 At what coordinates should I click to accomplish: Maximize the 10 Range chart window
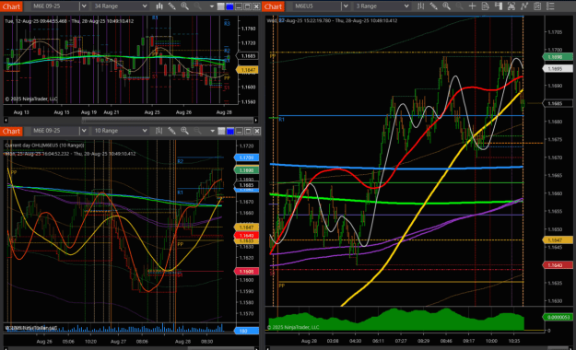pyautogui.click(x=248, y=131)
